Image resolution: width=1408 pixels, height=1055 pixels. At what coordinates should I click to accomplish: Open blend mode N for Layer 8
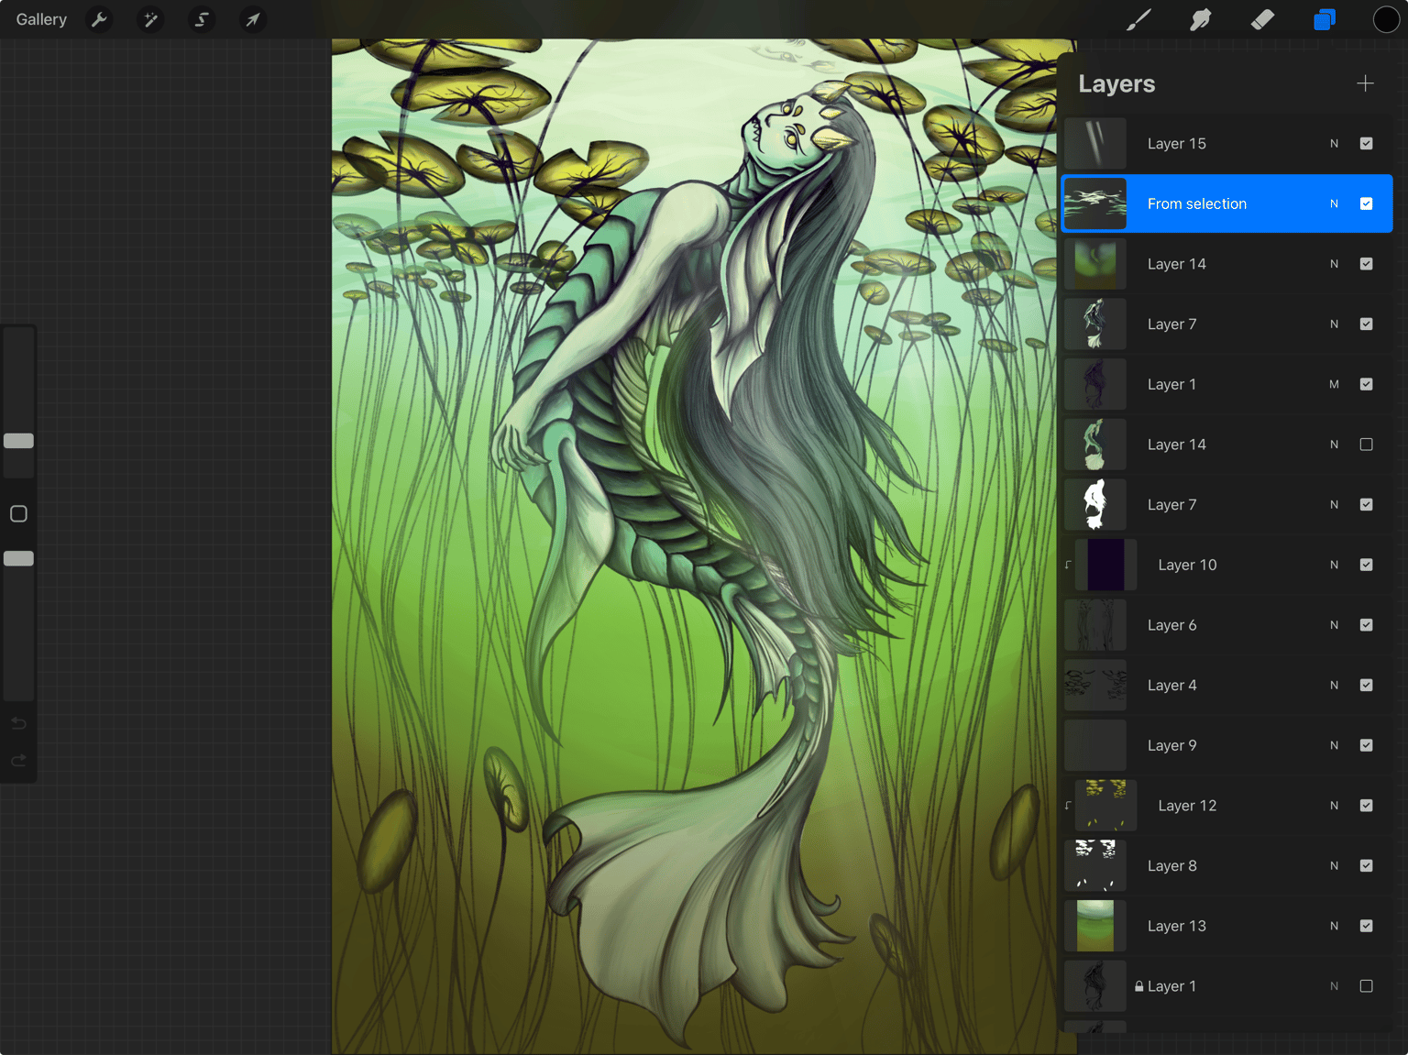[x=1334, y=866]
